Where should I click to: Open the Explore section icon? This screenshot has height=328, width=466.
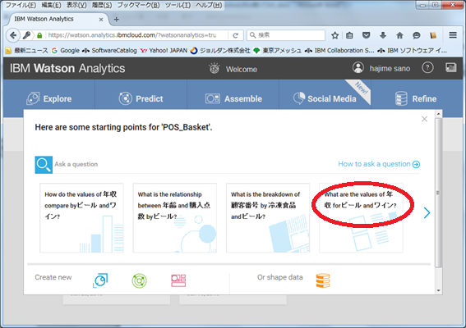click(33, 98)
